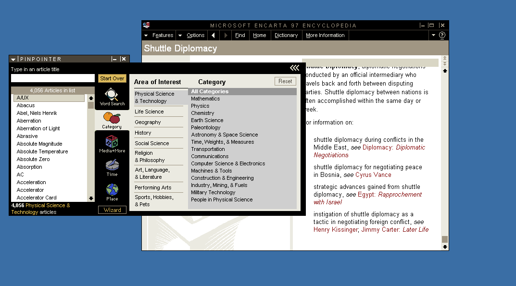516x286 pixels.
Task: Expand the Options dropdown arrow
Action: pyautogui.click(x=180, y=35)
